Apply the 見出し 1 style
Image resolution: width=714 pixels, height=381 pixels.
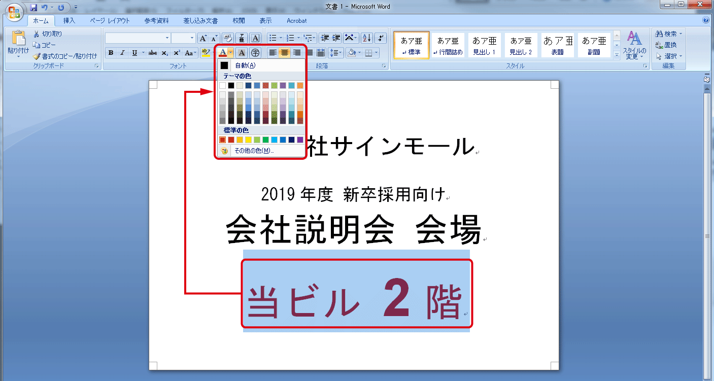484,45
